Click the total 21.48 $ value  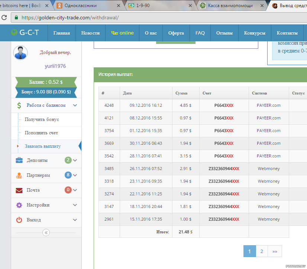click(185, 232)
